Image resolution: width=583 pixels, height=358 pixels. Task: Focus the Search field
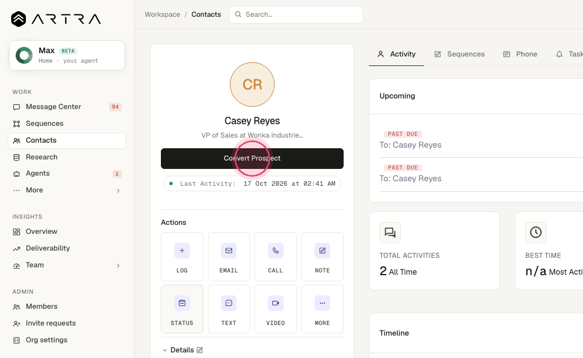click(x=296, y=15)
